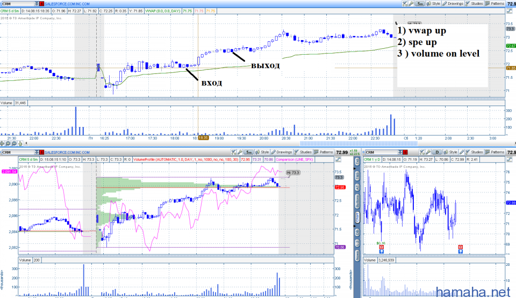
Task: Click 72.95 price label on bottom-left chart axis
Action: [x=340, y=188]
